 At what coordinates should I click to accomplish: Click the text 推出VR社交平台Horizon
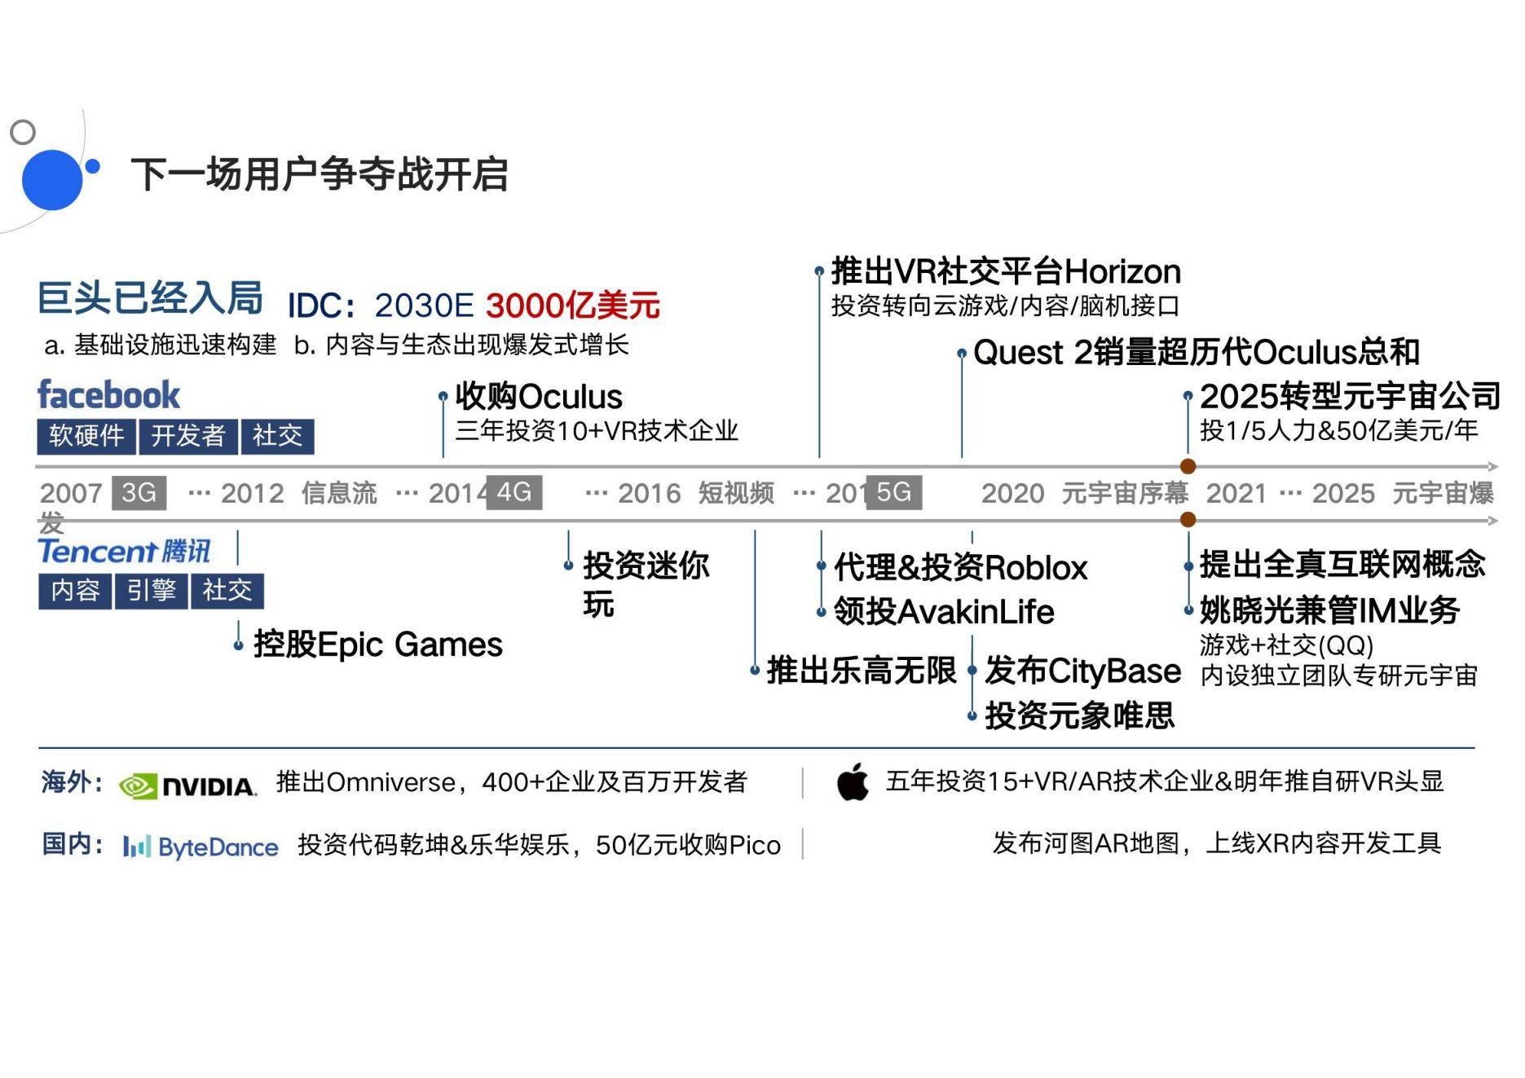[x=1006, y=271]
